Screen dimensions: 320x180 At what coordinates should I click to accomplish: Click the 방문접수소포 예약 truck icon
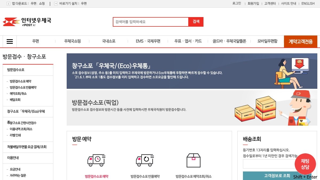point(96,160)
